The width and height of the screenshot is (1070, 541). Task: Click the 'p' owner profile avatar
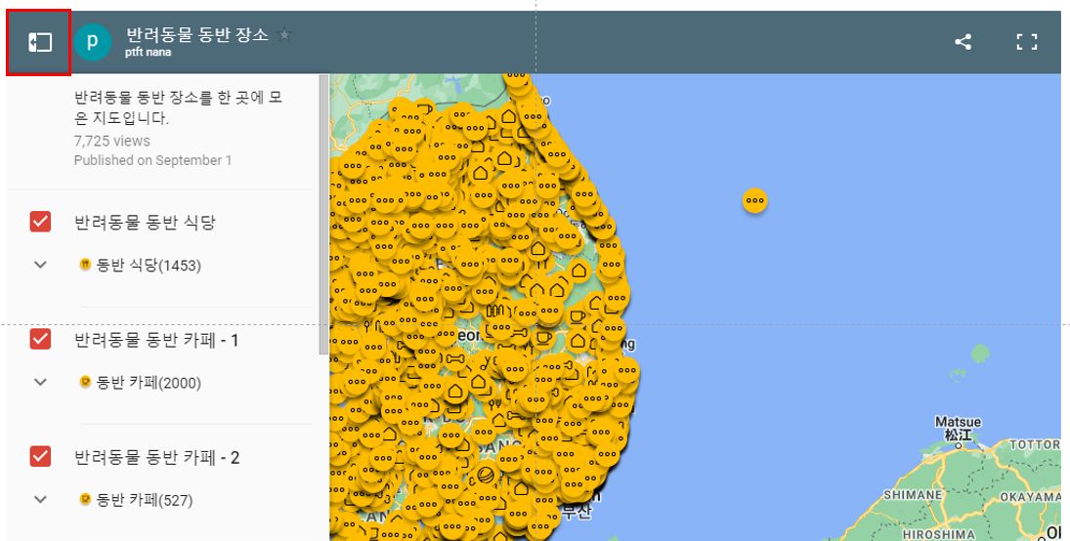tap(93, 42)
